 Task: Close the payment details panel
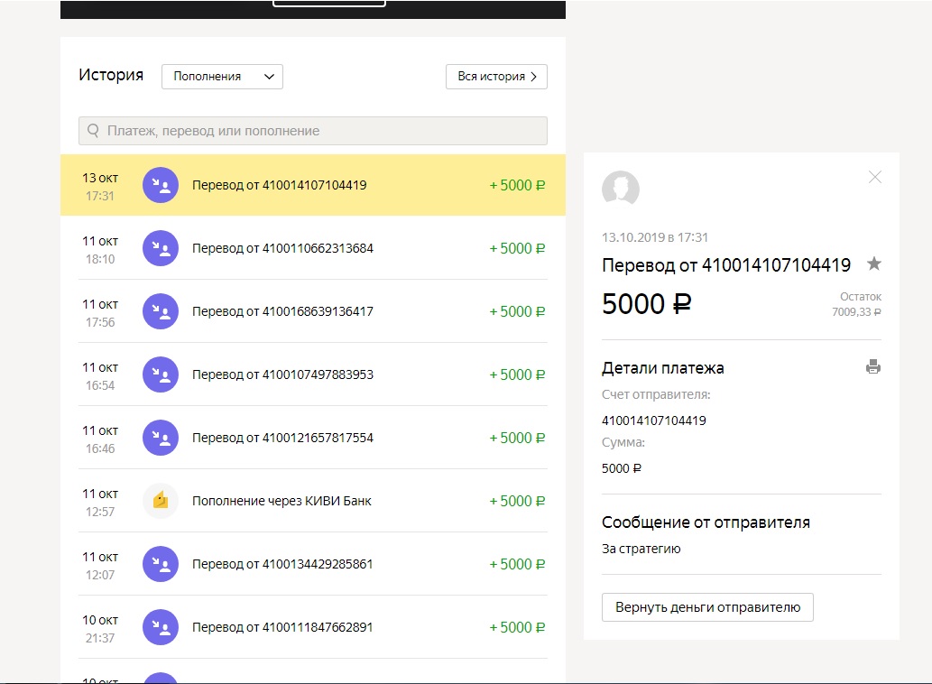tap(875, 177)
